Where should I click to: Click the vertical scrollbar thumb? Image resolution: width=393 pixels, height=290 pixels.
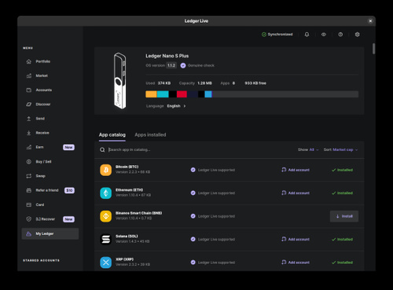(373, 49)
